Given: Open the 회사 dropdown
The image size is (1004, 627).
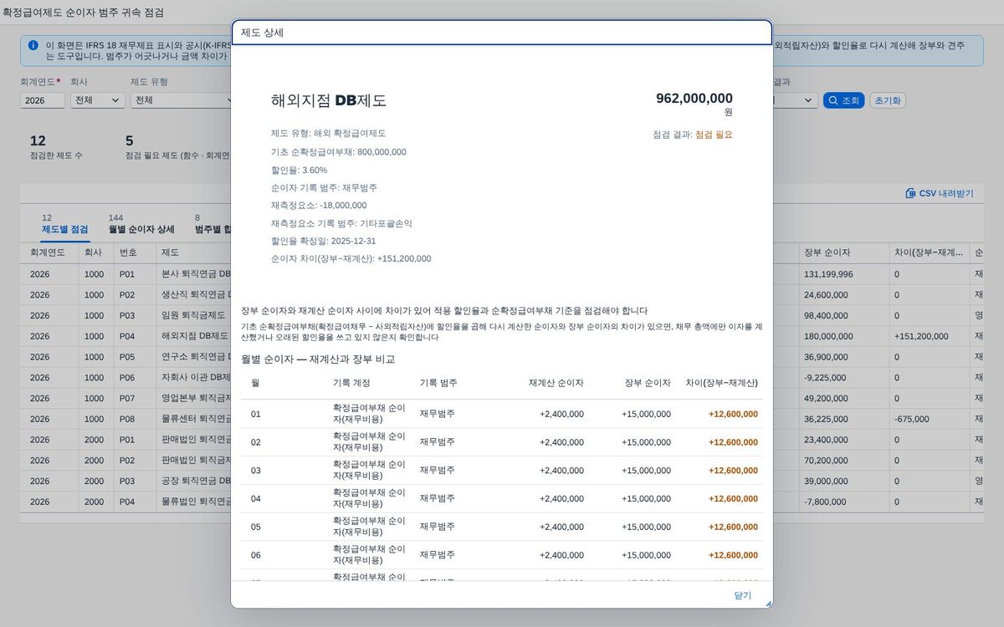Looking at the screenshot, I should (x=97, y=100).
